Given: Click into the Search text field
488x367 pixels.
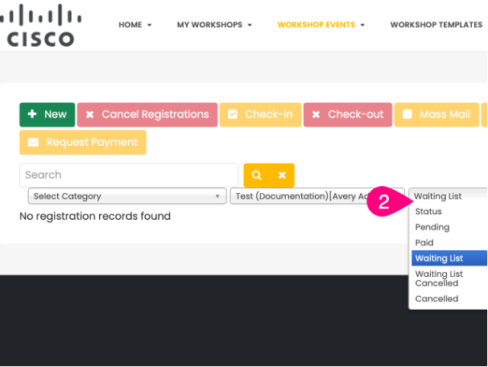Looking at the screenshot, I should (129, 175).
